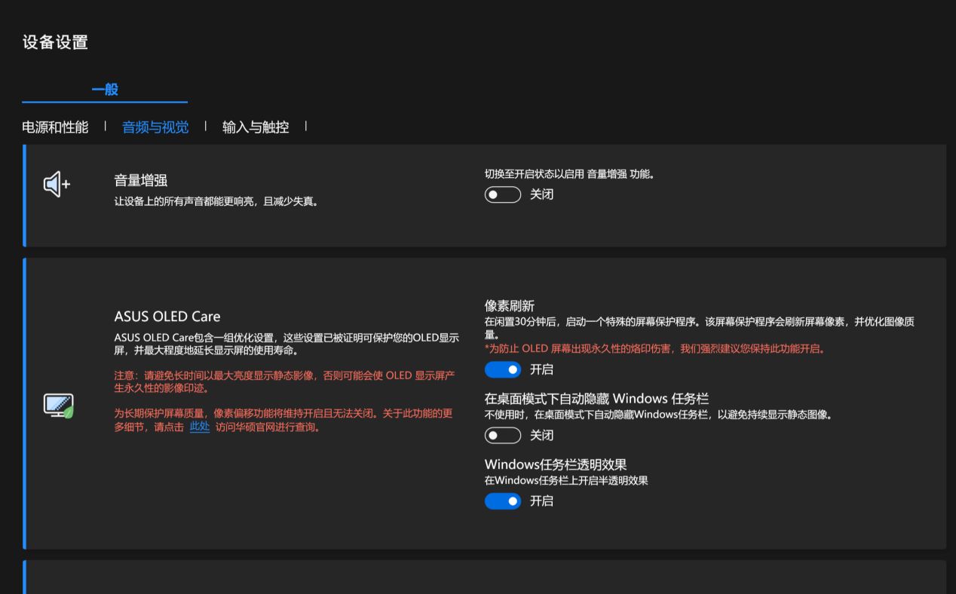Click the 在桌面模式下自动隐藏 Windows 任务栏 heading
Screen dimensions: 956x594
point(596,399)
